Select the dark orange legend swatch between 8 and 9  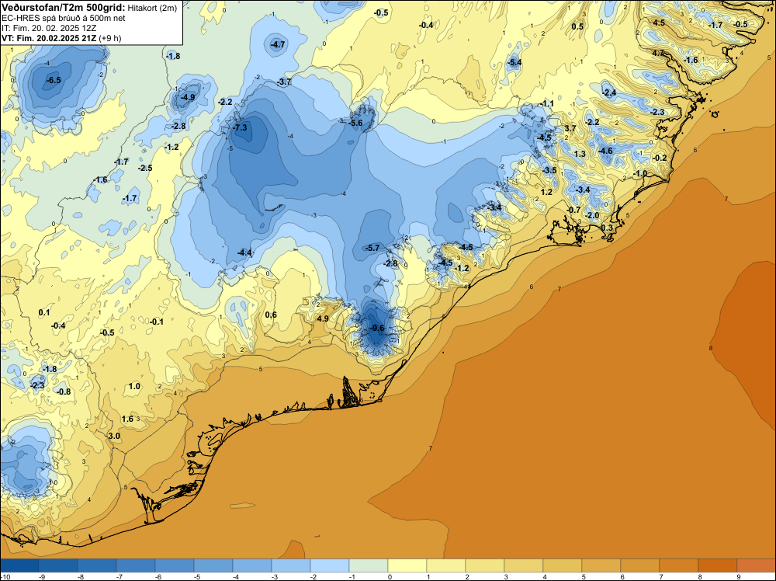tap(718, 565)
